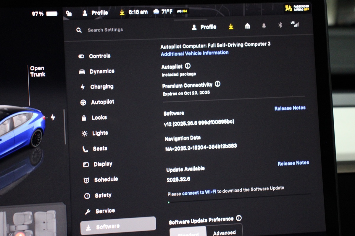Click Additional Vehicle Information link

194,53
